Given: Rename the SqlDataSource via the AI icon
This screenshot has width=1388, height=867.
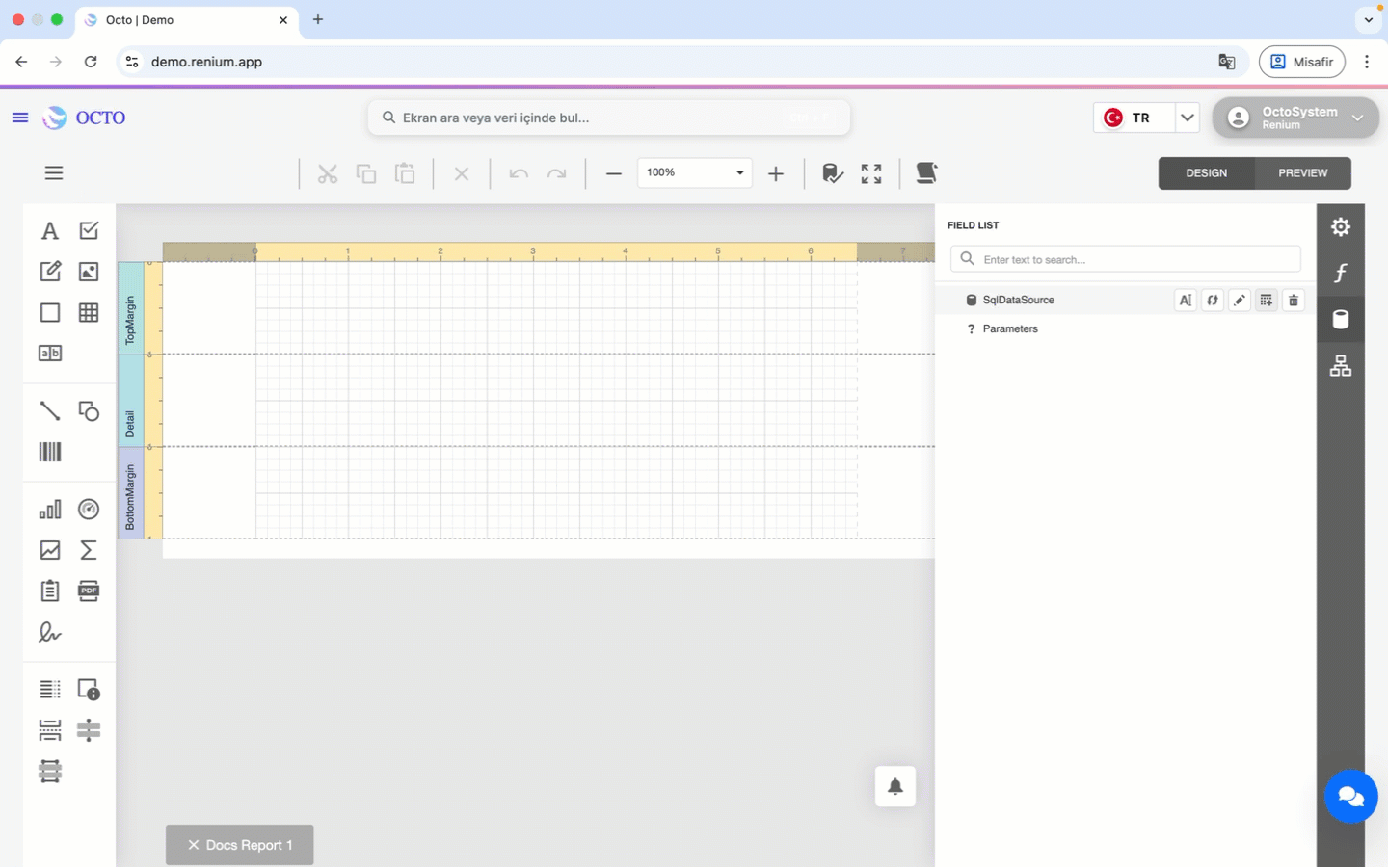Looking at the screenshot, I should pos(1185,300).
